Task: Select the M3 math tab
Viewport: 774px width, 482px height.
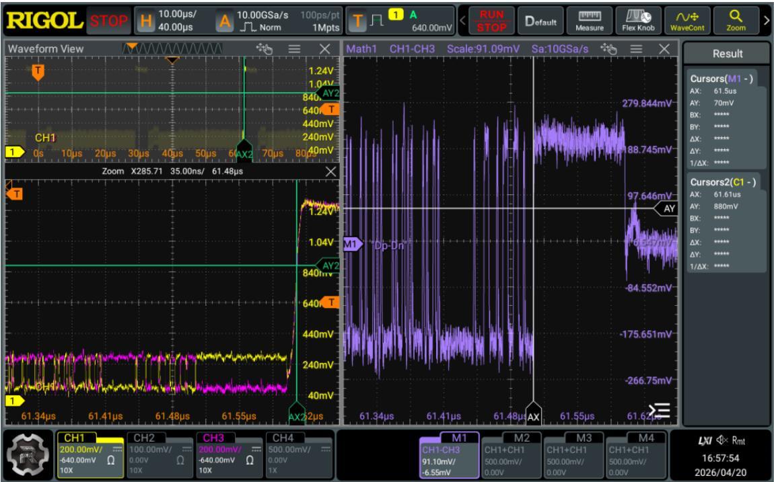Action: pos(573,455)
